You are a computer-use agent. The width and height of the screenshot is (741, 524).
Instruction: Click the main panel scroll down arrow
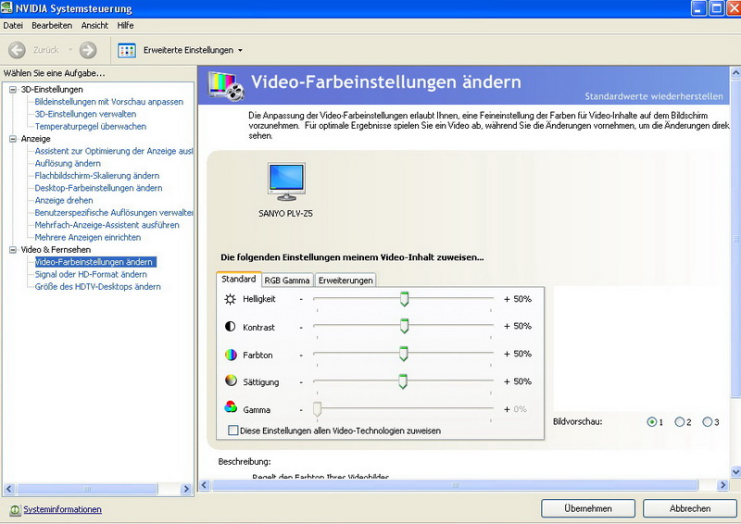pyautogui.click(x=735, y=471)
